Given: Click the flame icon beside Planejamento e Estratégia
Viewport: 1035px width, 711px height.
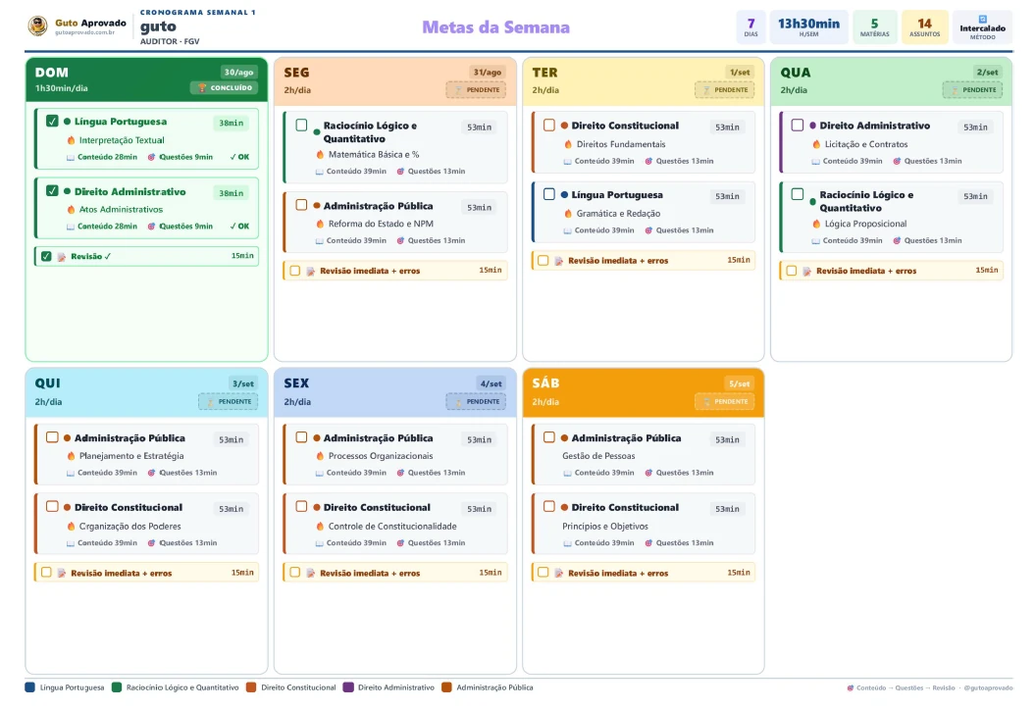Looking at the screenshot, I should pyautogui.click(x=71, y=456).
